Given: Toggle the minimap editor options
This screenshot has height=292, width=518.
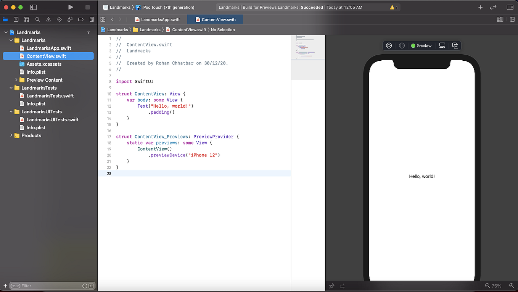Looking at the screenshot, I should tap(500, 19).
